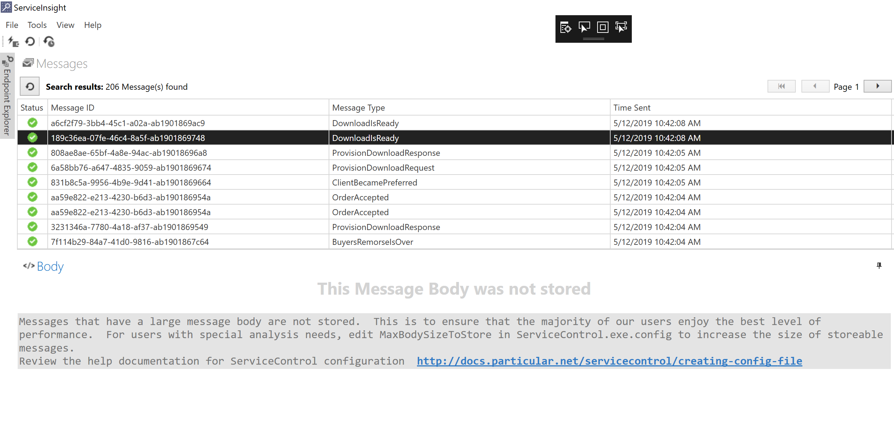Go to the next page of messages

click(877, 86)
